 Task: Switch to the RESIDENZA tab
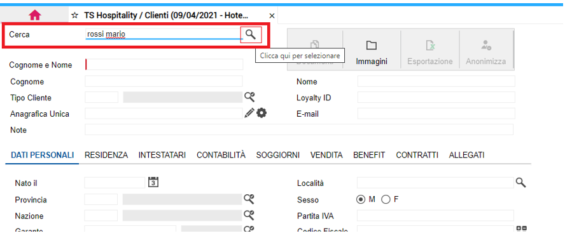pyautogui.click(x=106, y=155)
